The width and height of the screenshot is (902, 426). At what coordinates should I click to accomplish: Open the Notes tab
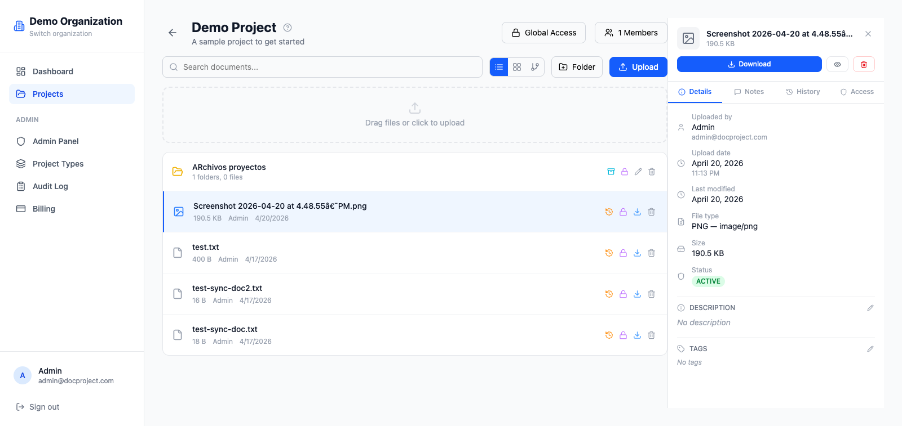(x=749, y=92)
